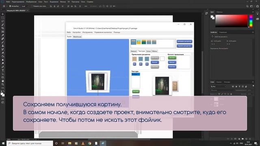Open the Properties panel menu
Image resolution: width=260 pixels, height=146 pixels.
coord(253,32)
